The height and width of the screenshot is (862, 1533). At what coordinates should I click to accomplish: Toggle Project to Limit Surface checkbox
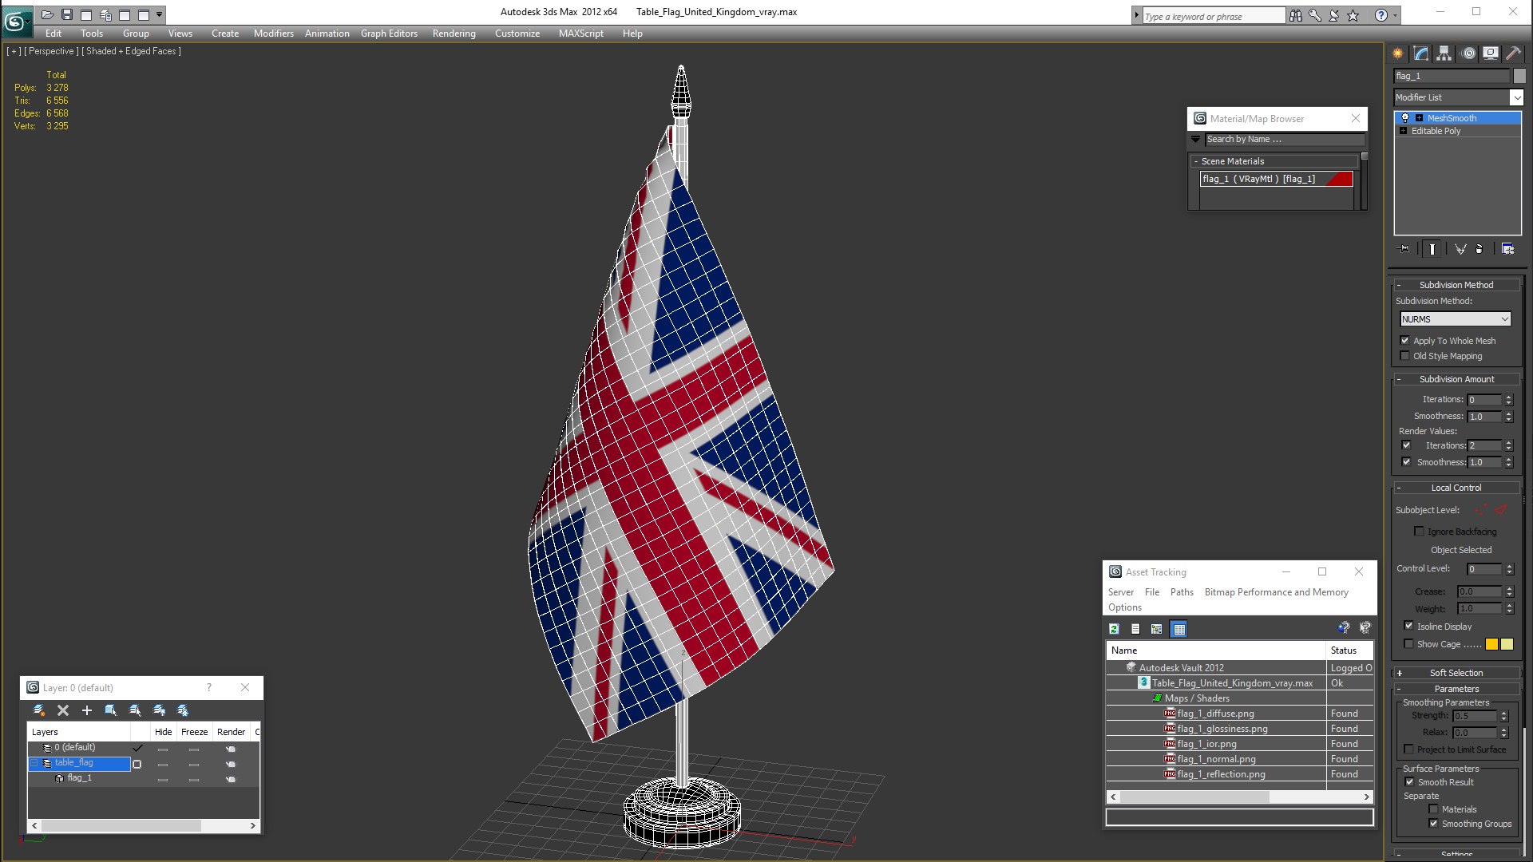click(1408, 749)
